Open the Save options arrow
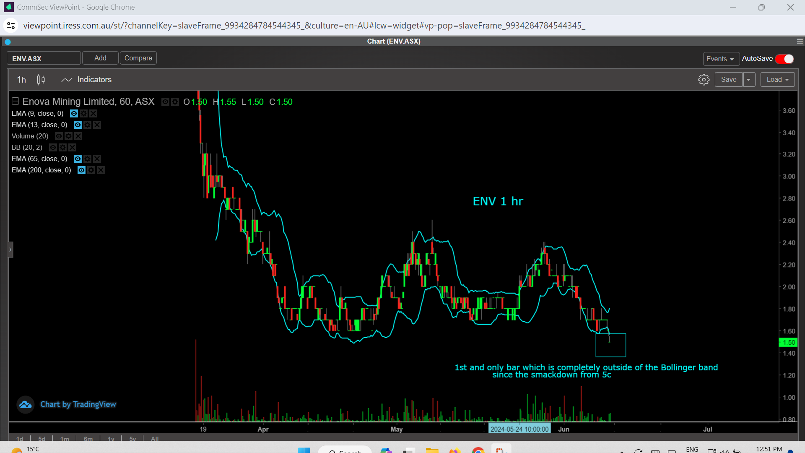805x453 pixels. click(749, 80)
